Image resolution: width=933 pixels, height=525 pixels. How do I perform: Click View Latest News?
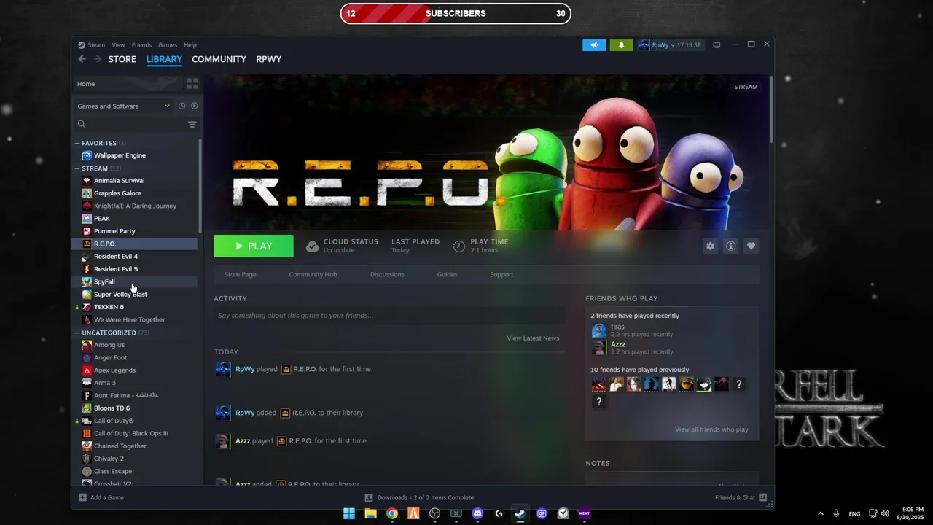pos(534,338)
